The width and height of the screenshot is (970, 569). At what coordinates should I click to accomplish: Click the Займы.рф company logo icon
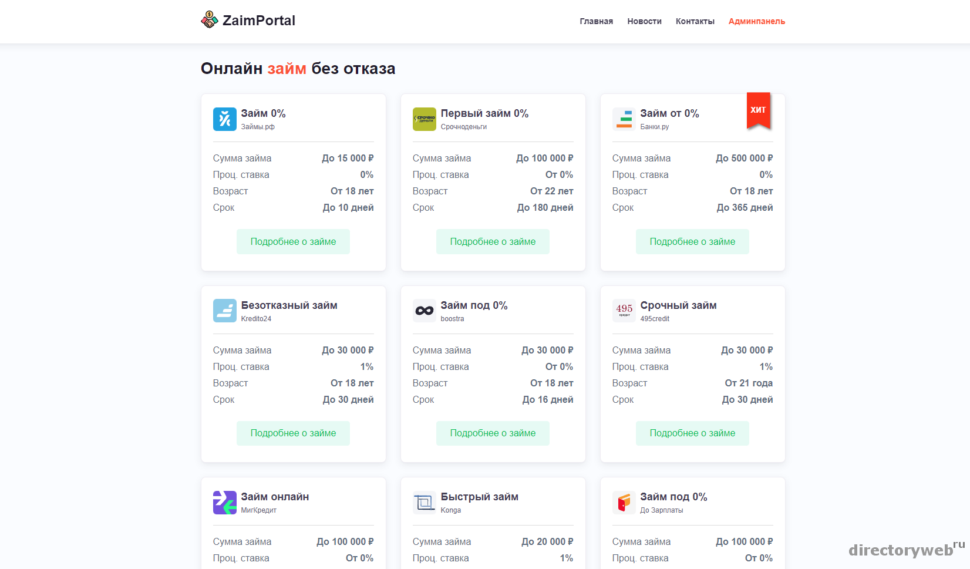225,119
